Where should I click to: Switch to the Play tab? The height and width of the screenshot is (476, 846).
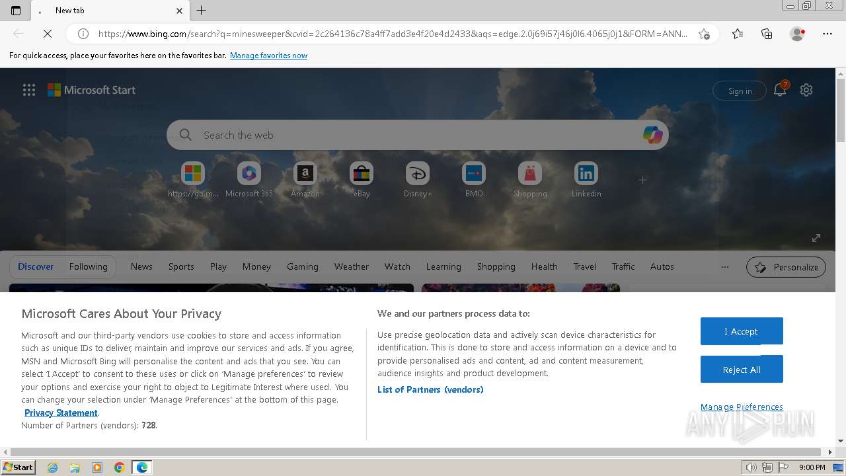218,266
